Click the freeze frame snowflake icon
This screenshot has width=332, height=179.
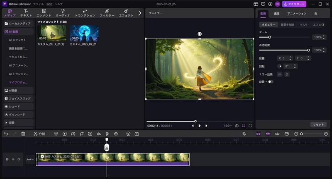coord(116,134)
